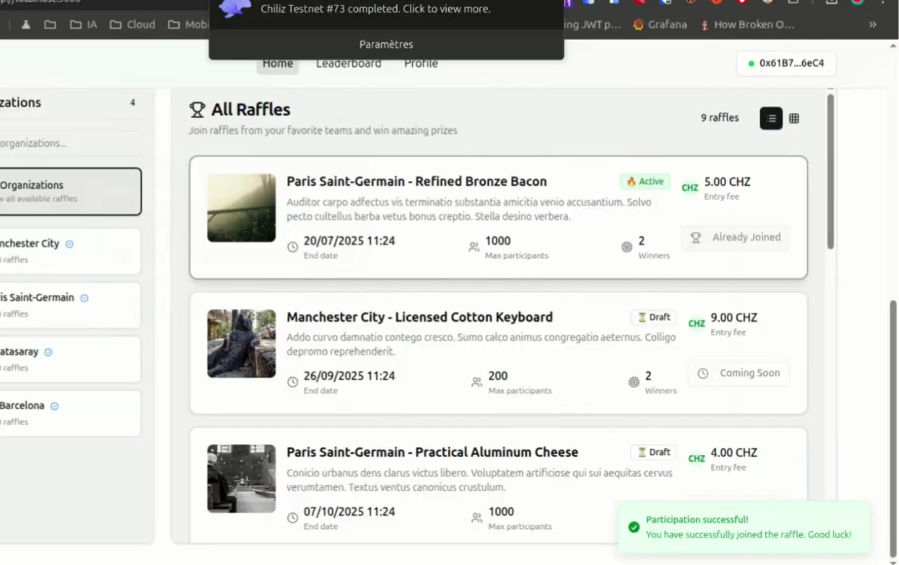Open the Profile tab
The height and width of the screenshot is (565, 899).
click(420, 63)
